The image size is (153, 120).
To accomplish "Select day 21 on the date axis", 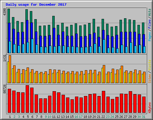I will (x=99, y=117).
